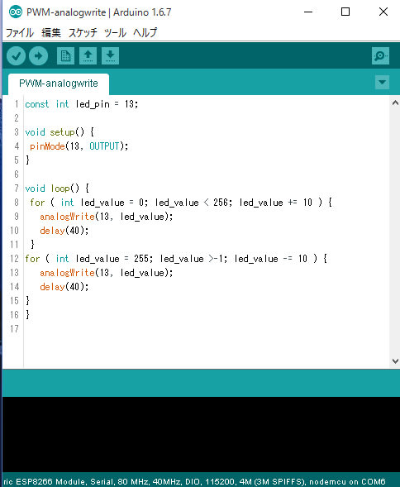The image size is (400, 487).
Task: Expand the tab options dropdown arrow
Action: [x=382, y=83]
